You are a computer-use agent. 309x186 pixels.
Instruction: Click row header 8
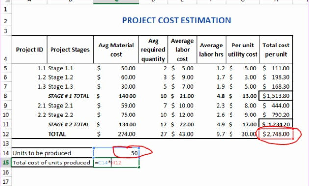pos(6,96)
